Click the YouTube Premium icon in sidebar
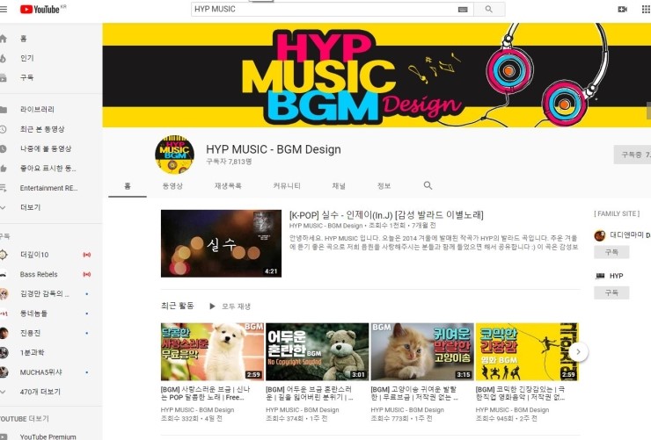651x440 pixels. pos(4,436)
